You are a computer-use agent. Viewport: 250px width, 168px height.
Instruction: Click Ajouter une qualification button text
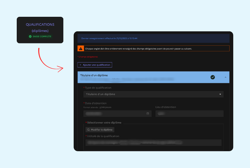(97, 65)
